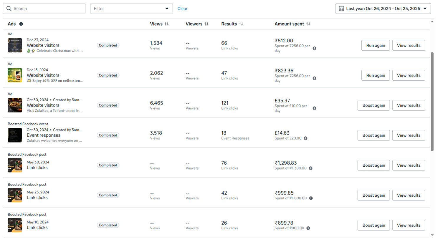The height and width of the screenshot is (242, 438).
Task: Run again the Dec 23, 2024 ad
Action: point(375,45)
